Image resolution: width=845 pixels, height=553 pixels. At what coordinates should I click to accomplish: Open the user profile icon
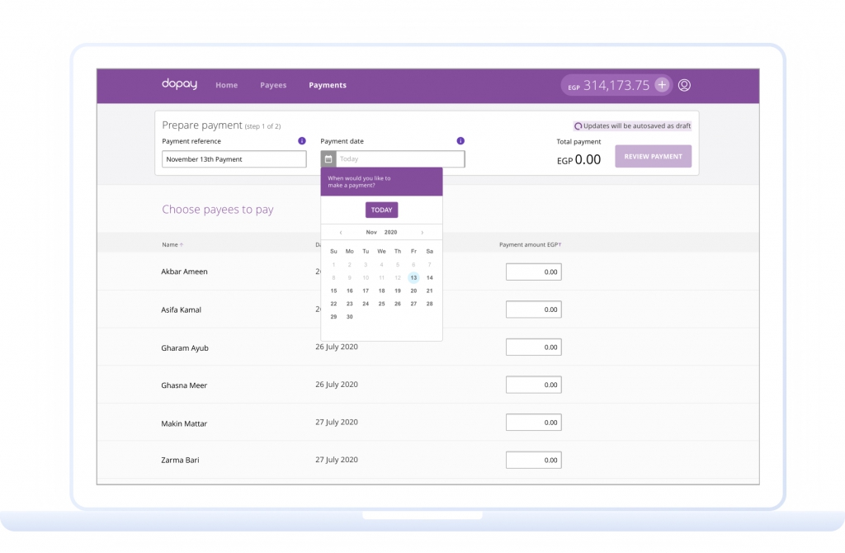tap(684, 85)
